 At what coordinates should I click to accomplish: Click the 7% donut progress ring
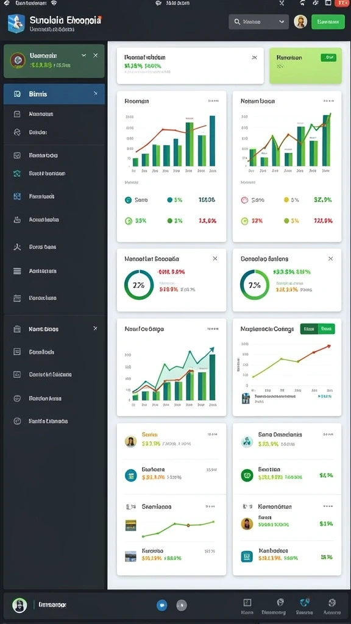click(255, 285)
